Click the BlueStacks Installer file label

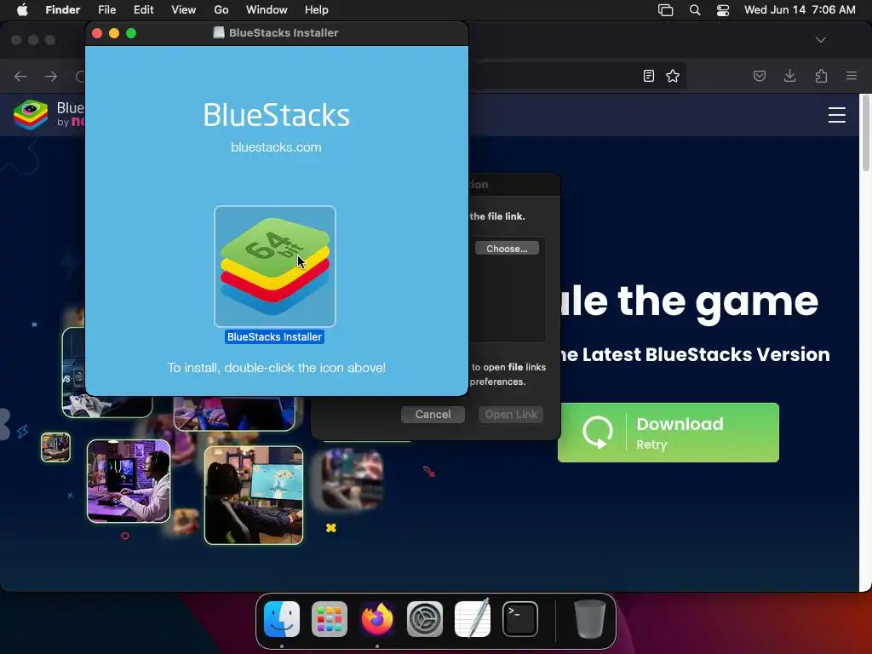click(274, 337)
